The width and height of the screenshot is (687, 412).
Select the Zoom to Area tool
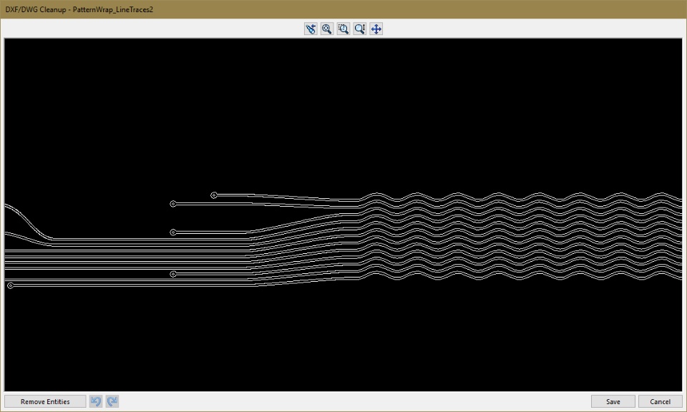coord(343,29)
